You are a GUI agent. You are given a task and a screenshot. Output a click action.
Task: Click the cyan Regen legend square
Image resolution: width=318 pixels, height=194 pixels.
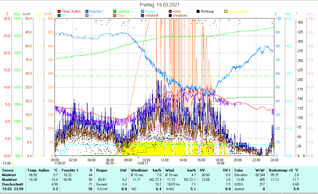tap(143, 11)
